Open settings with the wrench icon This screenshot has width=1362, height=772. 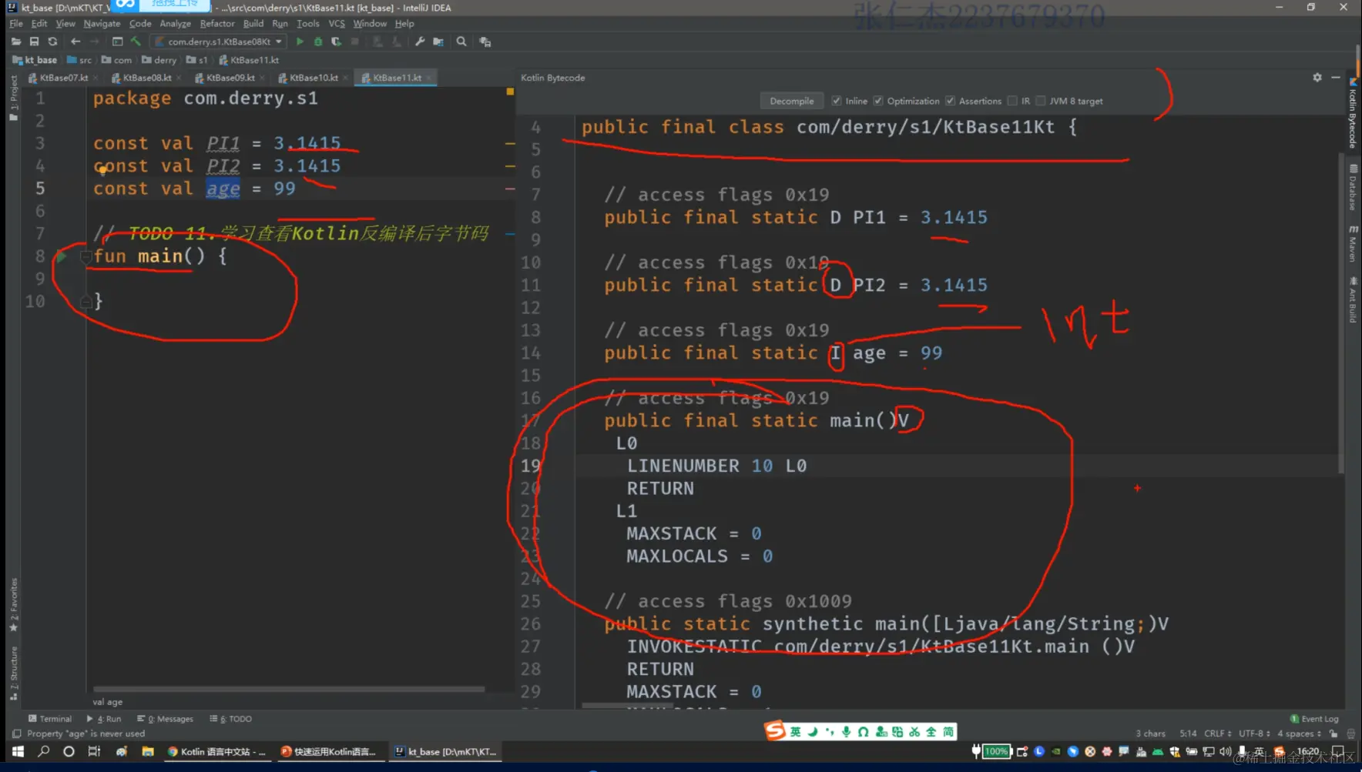[x=420, y=42]
